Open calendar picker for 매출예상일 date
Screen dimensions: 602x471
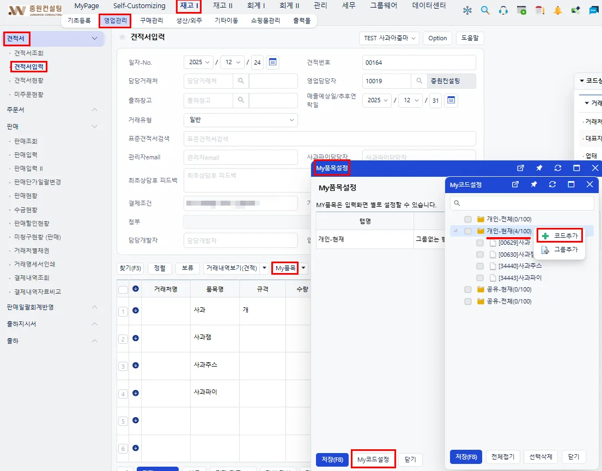point(451,100)
